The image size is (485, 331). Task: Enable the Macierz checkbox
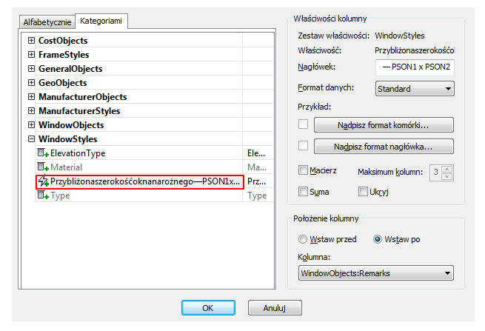[303, 170]
